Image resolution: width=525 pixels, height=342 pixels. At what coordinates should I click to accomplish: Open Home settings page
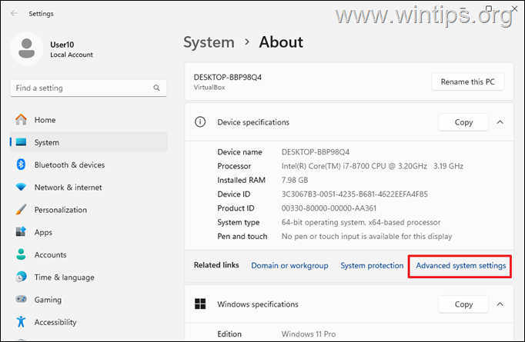coord(89,120)
